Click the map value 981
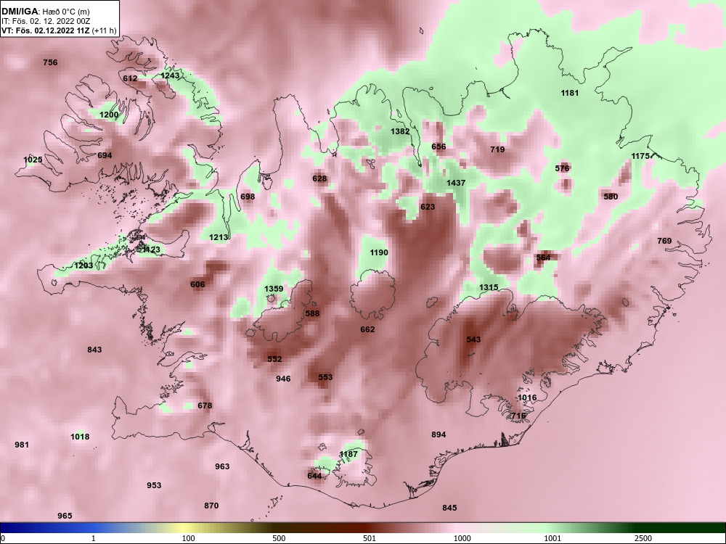Viewport: 726px width, 544px height. pyautogui.click(x=22, y=445)
